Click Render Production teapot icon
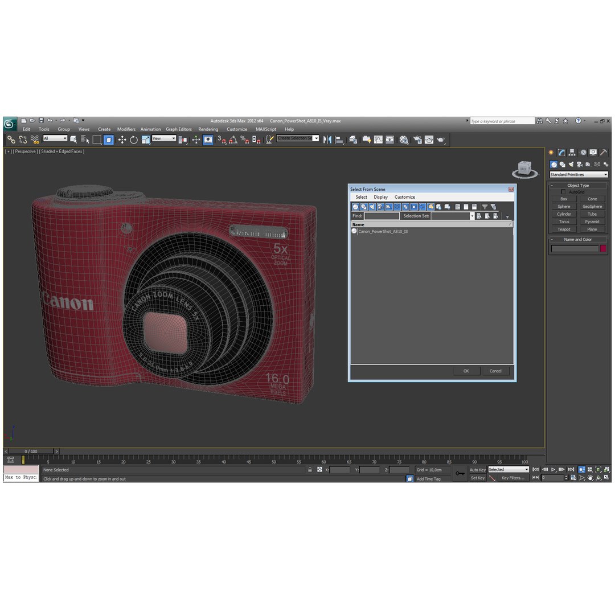 [441, 140]
